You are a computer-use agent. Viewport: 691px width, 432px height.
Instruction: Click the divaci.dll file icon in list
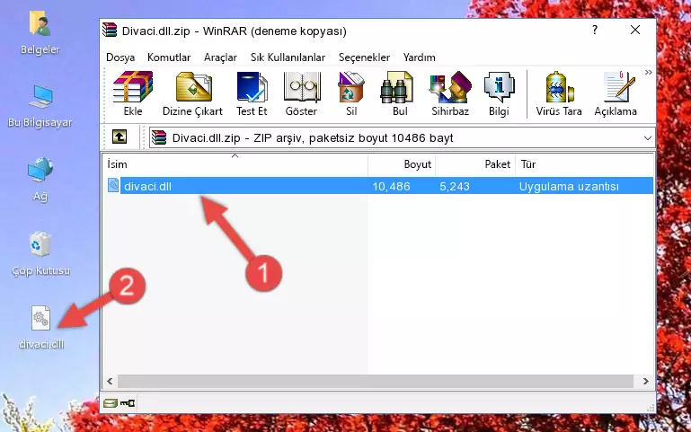click(x=113, y=185)
